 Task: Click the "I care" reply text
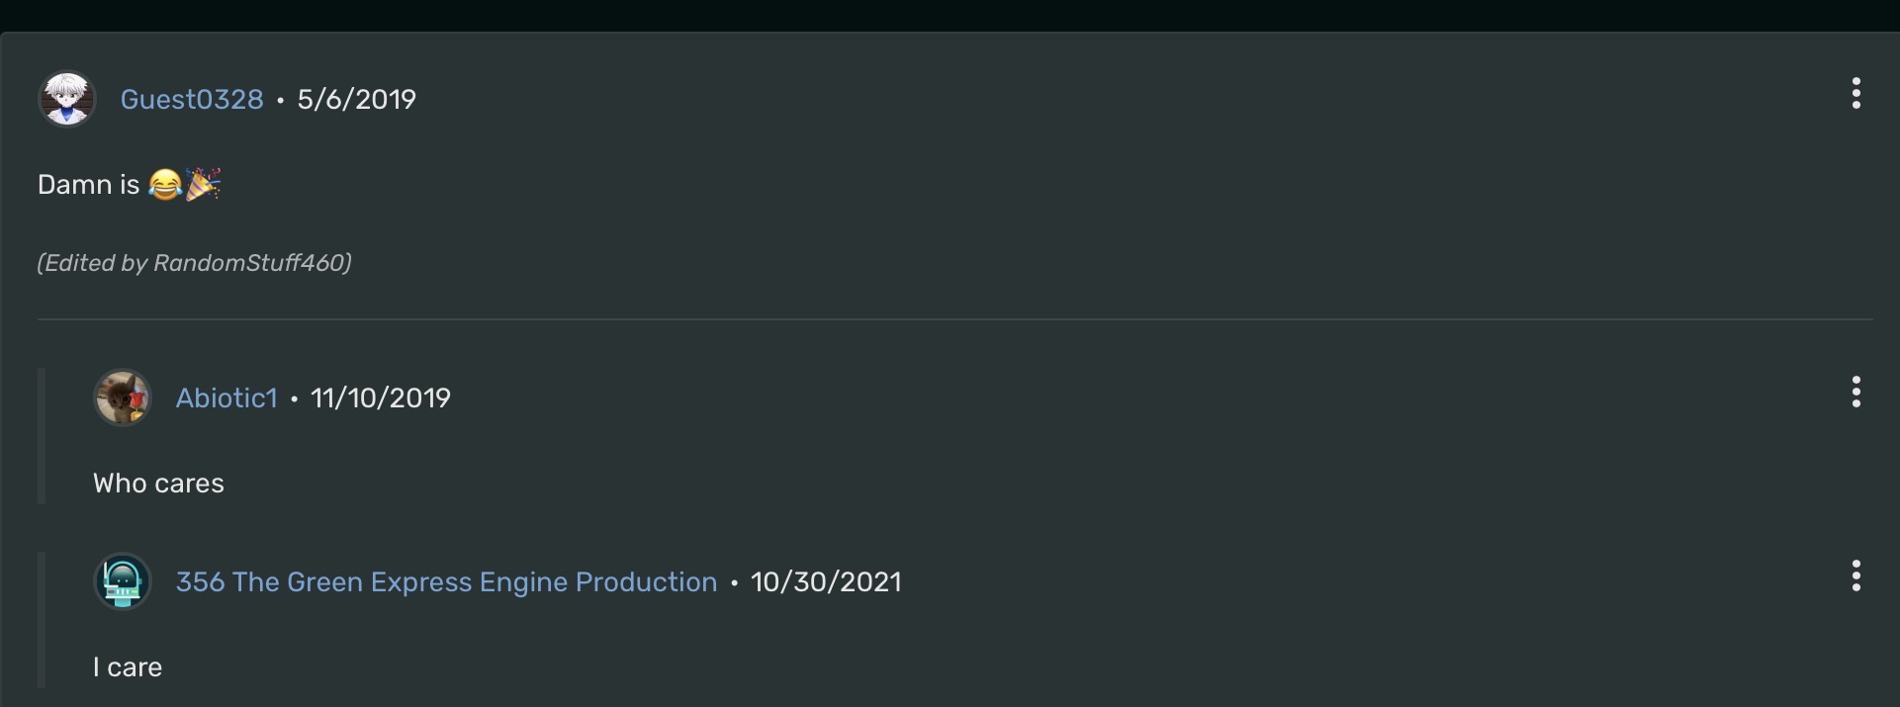click(128, 667)
